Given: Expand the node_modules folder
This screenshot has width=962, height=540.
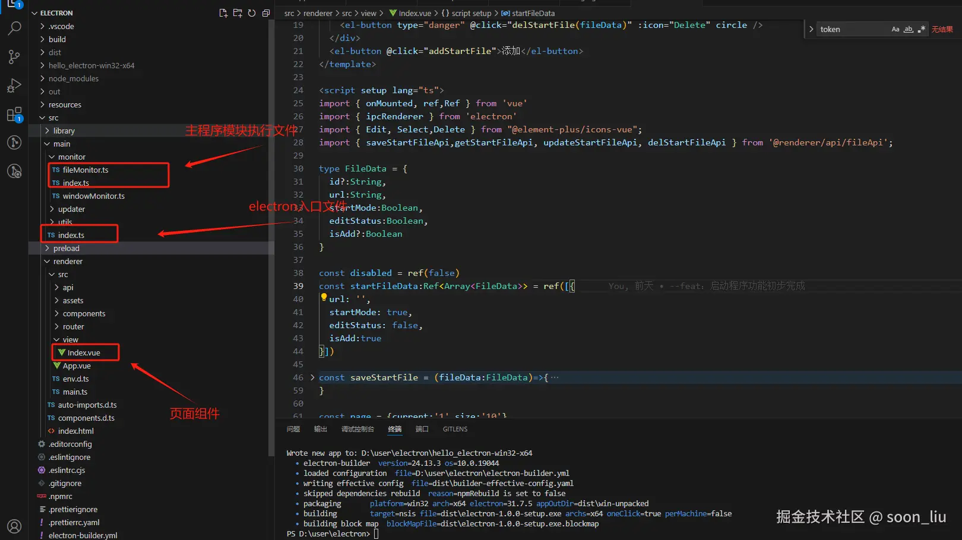Looking at the screenshot, I should pos(43,78).
